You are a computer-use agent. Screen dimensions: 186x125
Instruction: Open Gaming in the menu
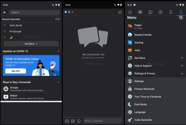pos(155,42)
